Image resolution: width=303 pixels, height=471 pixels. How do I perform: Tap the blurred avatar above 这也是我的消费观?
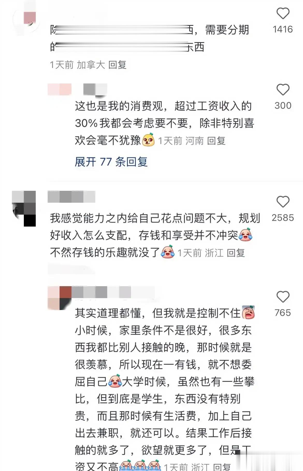60,90
